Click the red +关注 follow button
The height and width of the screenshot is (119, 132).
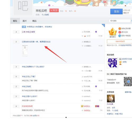click(54, 10)
